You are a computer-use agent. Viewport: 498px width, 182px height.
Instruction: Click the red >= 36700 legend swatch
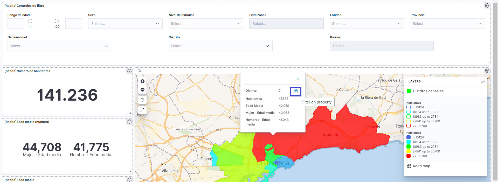(409, 156)
